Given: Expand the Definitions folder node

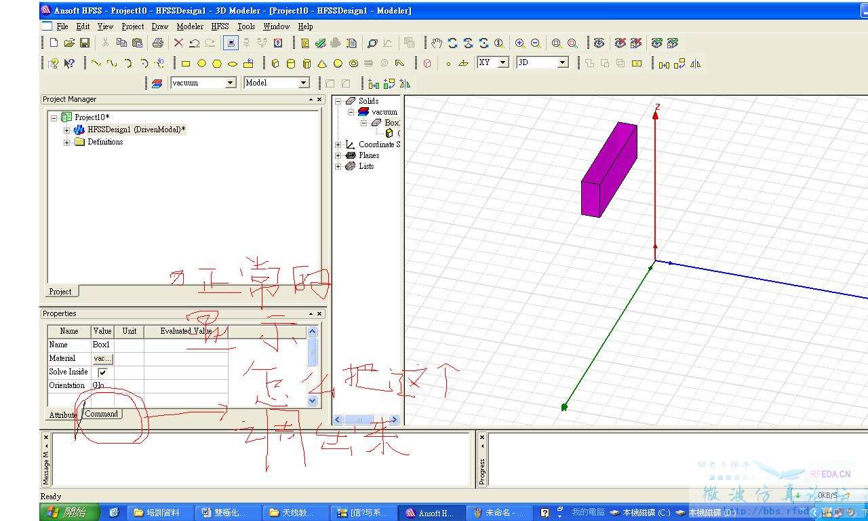Looking at the screenshot, I should click(x=66, y=142).
